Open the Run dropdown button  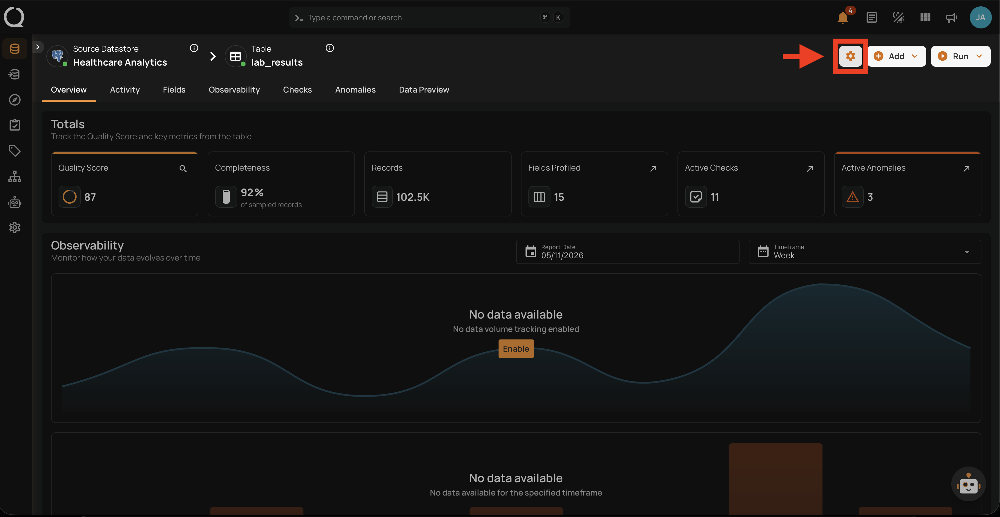point(960,56)
